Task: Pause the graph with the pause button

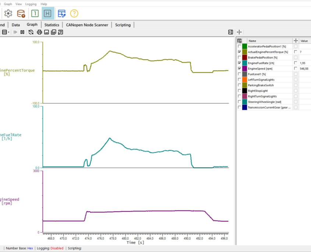Action: click(22, 32)
